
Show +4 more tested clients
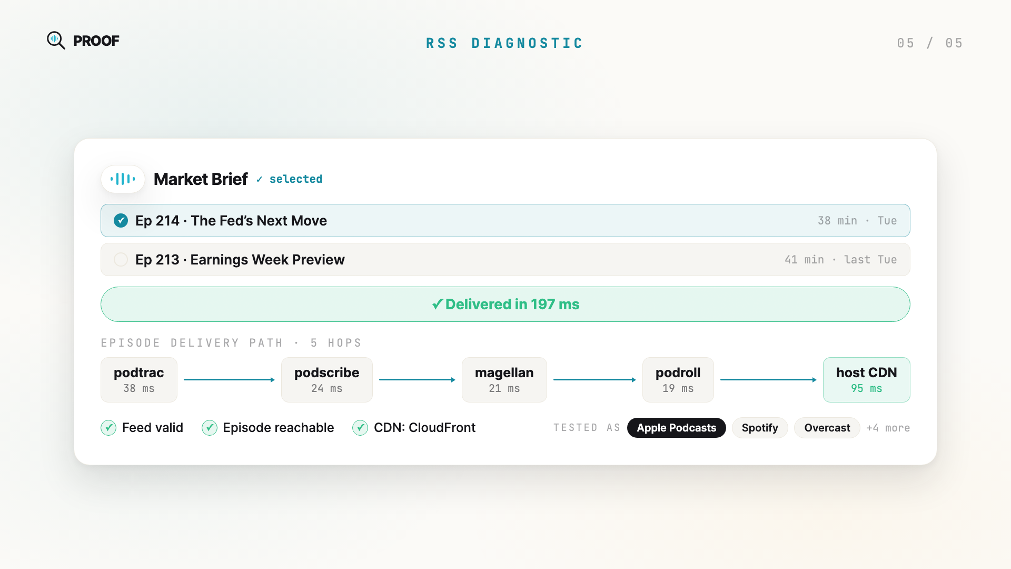(x=888, y=428)
